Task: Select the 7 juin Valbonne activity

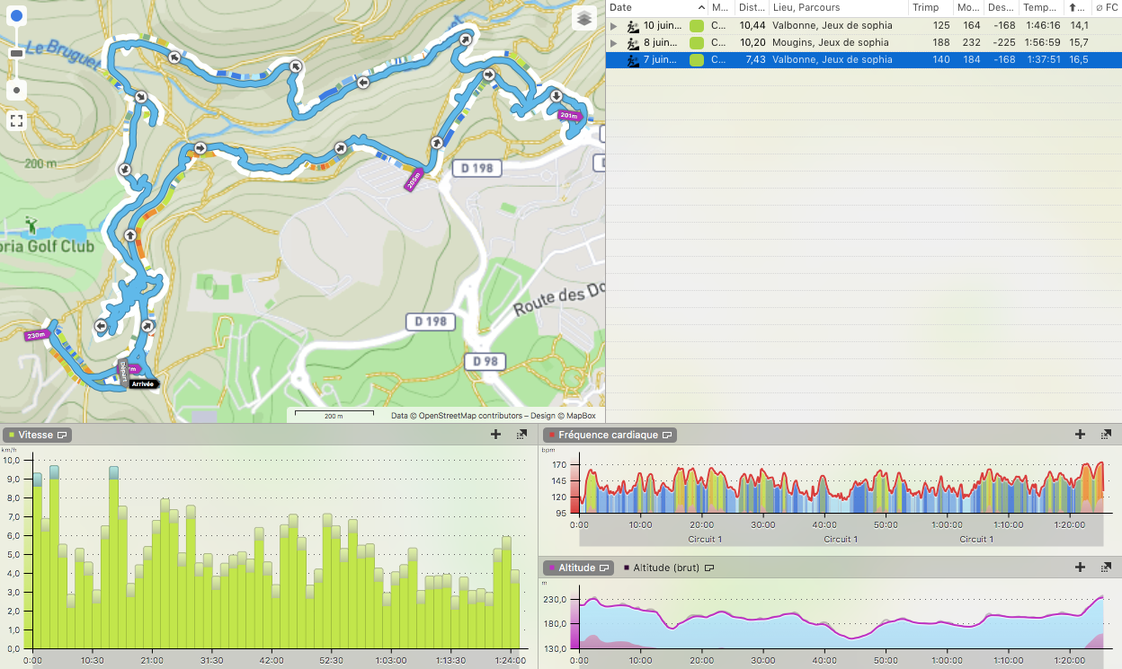Action: coord(832,59)
